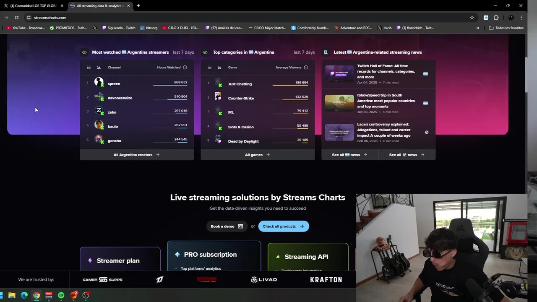Screen dimensions: 537x302
Task: Open zeko's channel avatar
Action: (x=99, y=111)
